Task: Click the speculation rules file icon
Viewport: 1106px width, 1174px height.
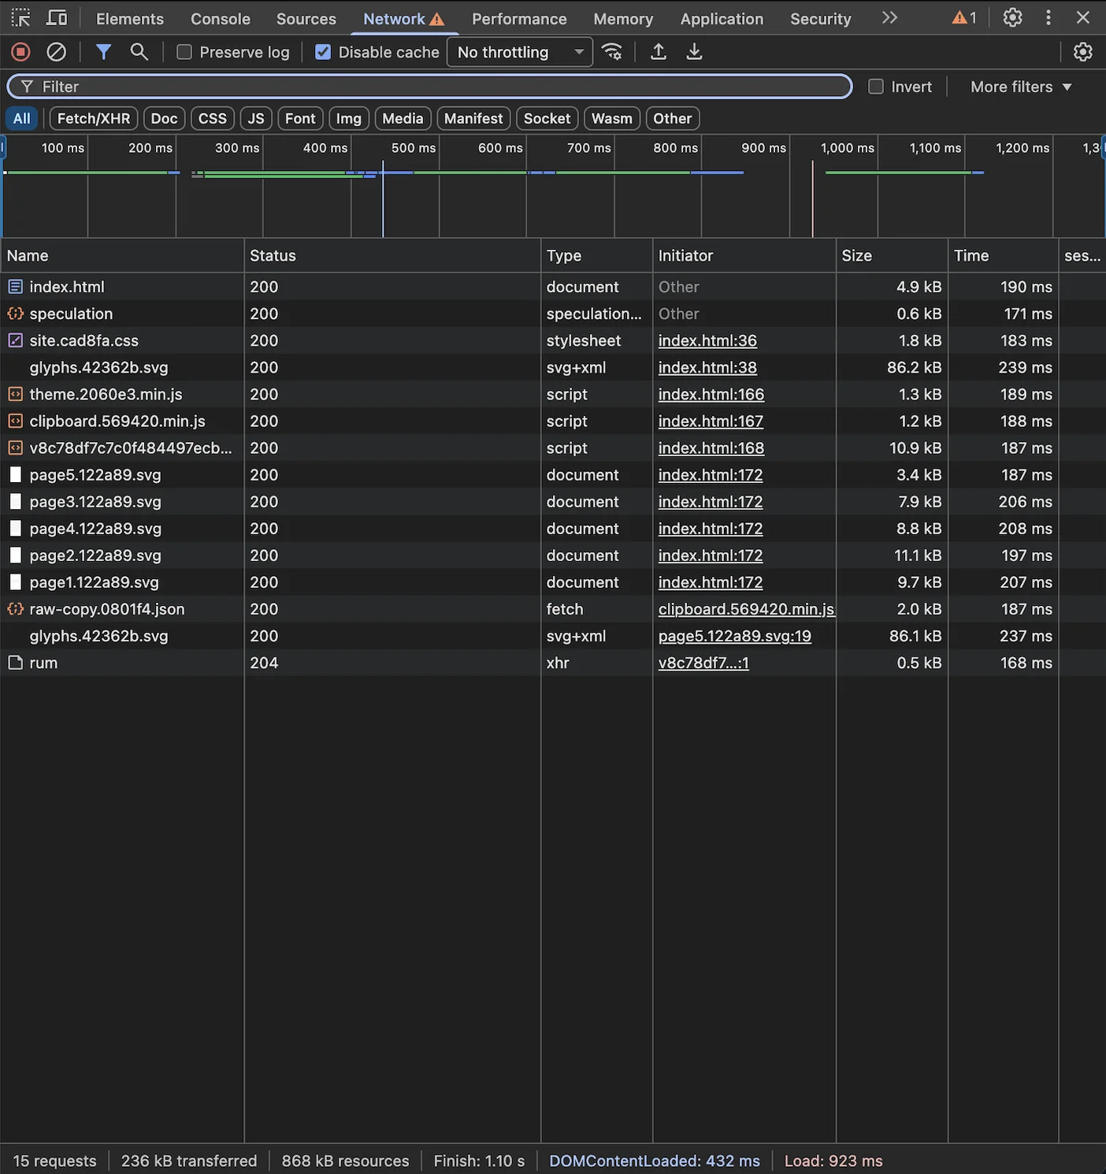Action: [15, 314]
